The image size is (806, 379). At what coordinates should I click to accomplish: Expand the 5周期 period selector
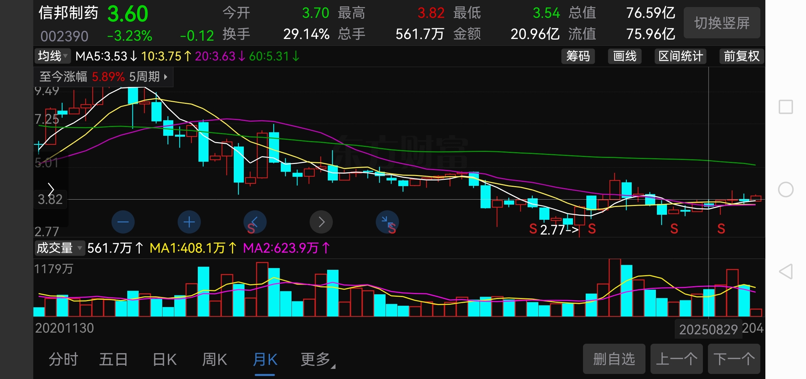148,77
